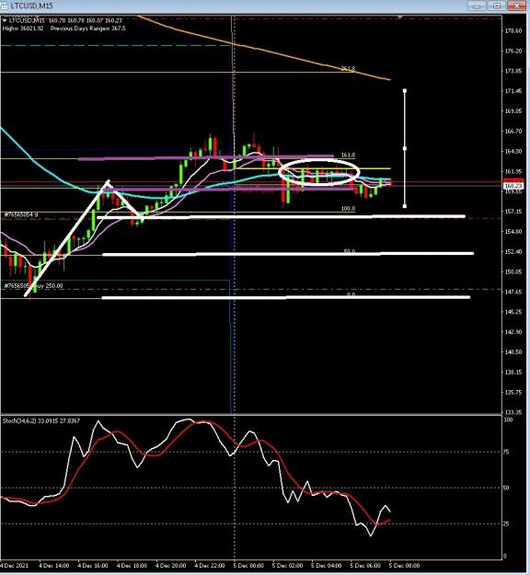Image resolution: width=530 pixels, height=575 pixels.
Task: Click the current price tag 160.23 on axis
Action: [x=513, y=186]
